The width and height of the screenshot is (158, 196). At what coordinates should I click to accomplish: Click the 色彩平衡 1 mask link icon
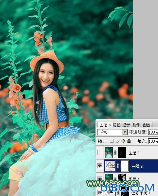118,193
